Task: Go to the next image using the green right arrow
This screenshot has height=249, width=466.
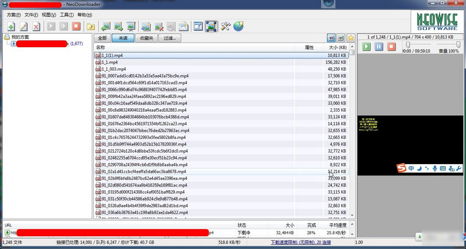Action: (x=118, y=26)
